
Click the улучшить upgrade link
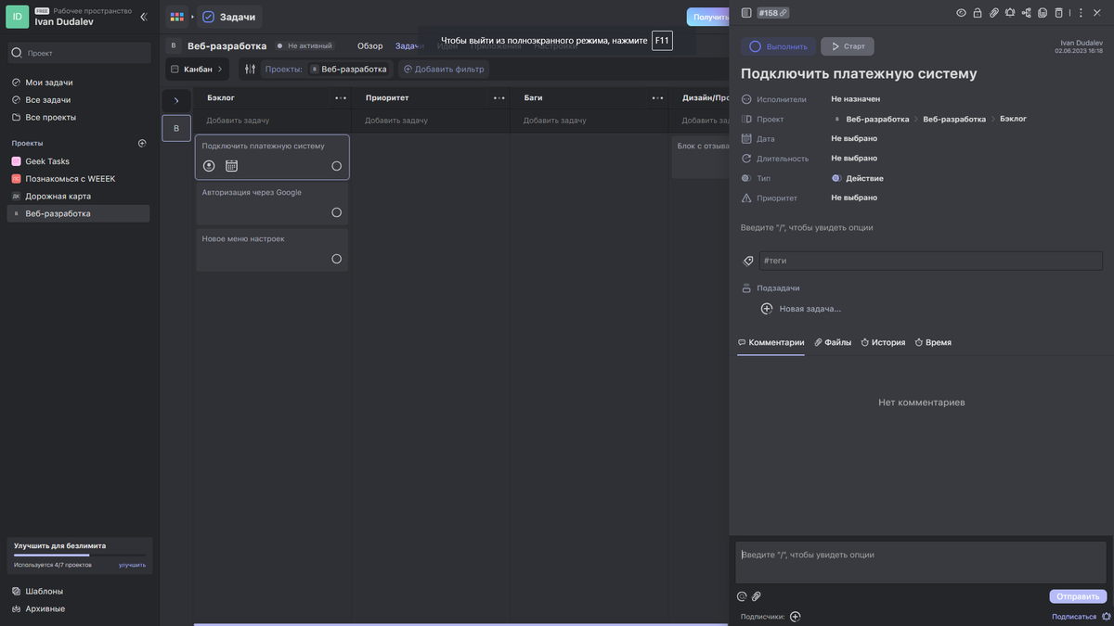click(132, 565)
